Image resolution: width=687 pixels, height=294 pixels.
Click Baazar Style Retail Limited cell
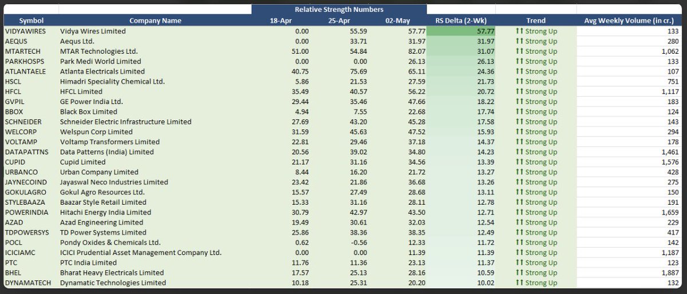point(104,202)
